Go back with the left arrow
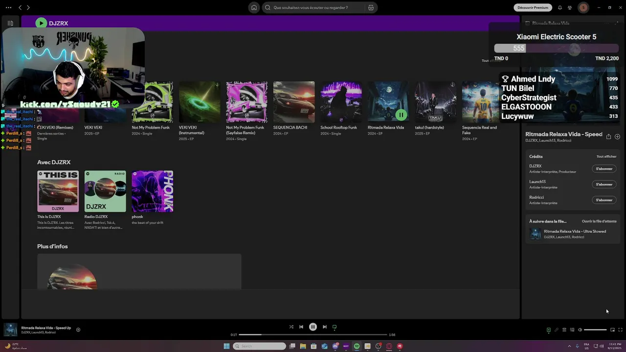The image size is (626, 352). [20, 7]
